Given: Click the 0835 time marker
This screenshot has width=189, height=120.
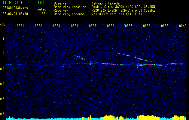Looking at the screenshot, I should [x=93, y=26].
